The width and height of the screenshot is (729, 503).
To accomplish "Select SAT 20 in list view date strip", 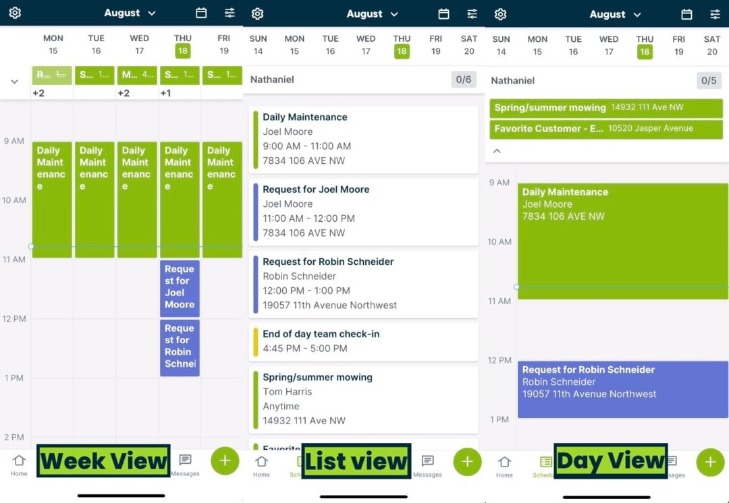I will pyautogui.click(x=469, y=45).
